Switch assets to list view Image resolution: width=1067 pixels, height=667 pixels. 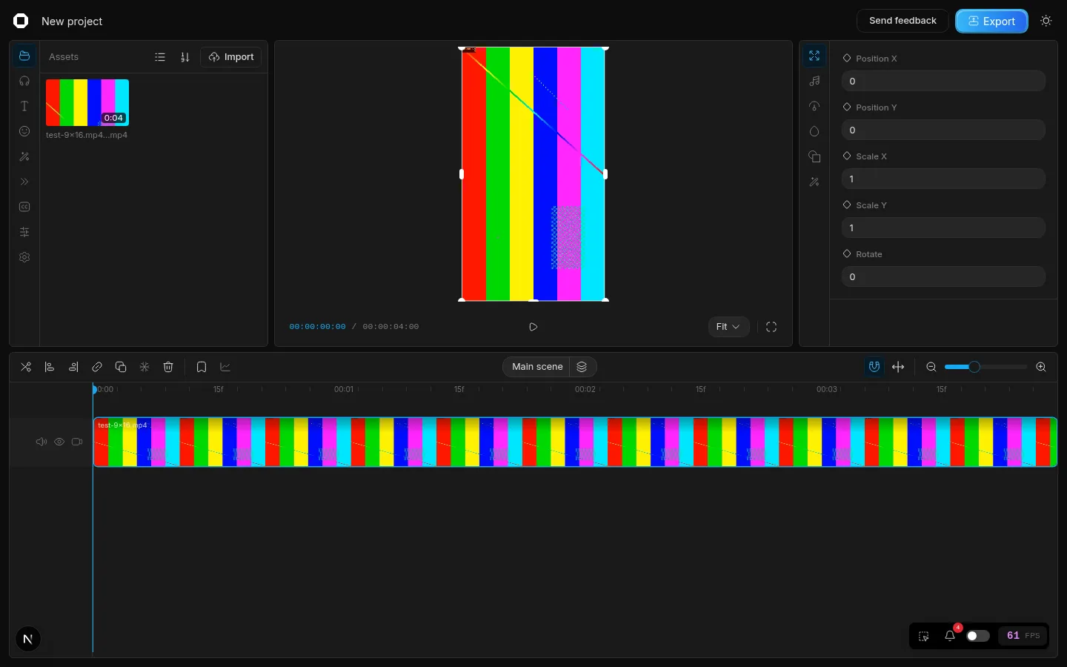coord(160,57)
